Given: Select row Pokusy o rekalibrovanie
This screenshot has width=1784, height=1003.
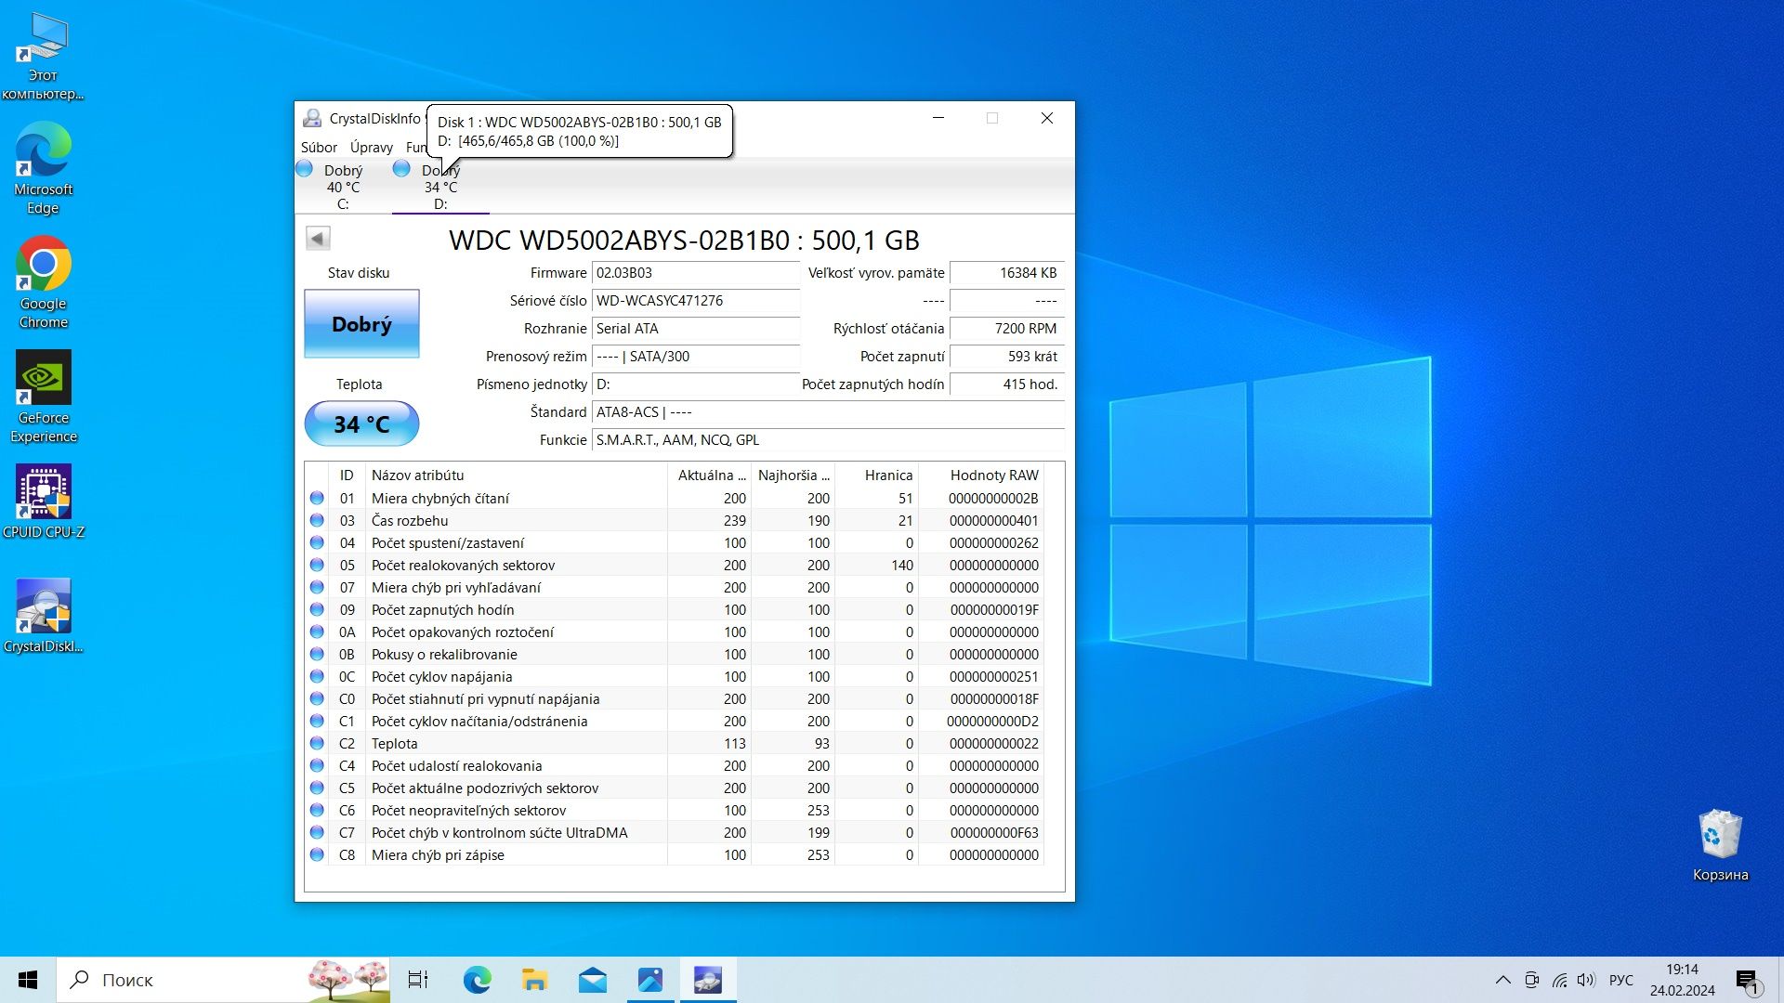Looking at the screenshot, I should pyautogui.click(x=675, y=655).
